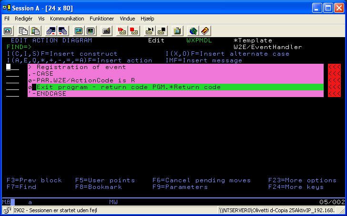Viewport: 347px width, 216px height.
Task: Click the '05/002' cursor position indicator
Action: 332,202
